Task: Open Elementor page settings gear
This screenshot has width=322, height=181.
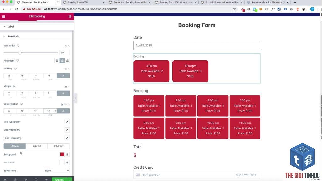Action: [x=5, y=179]
